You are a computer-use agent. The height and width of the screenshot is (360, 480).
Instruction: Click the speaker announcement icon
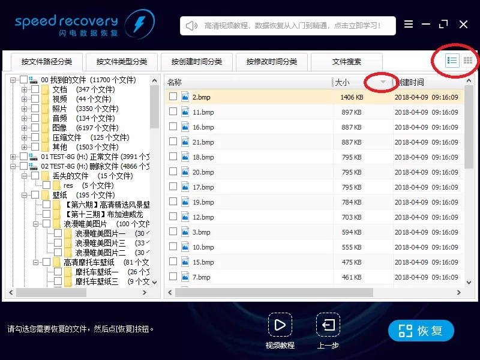191,26
